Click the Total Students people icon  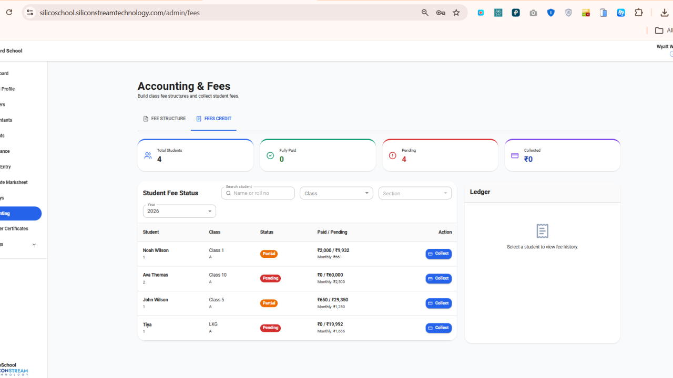coord(148,156)
